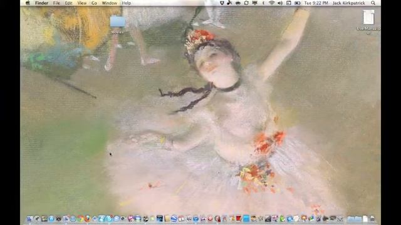
Task: Open the Calendar icon in Dock
Action: 181,219
